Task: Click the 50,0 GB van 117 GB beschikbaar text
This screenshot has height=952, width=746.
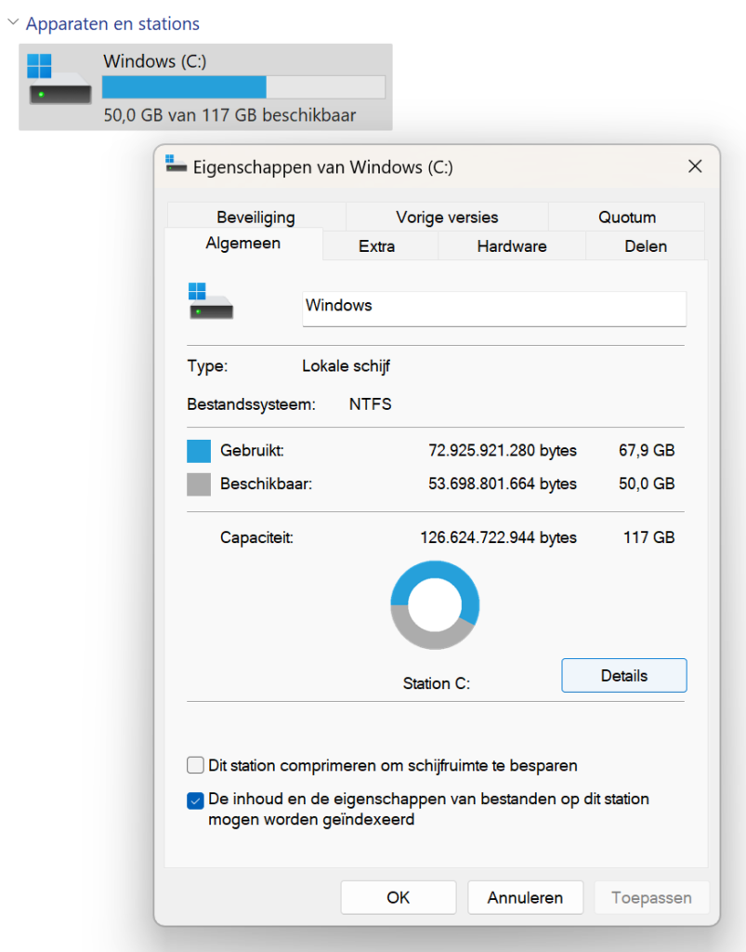Action: (x=229, y=114)
